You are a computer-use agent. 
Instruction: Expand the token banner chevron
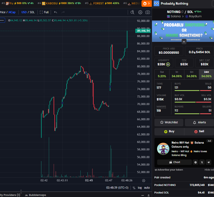click(x=184, y=42)
